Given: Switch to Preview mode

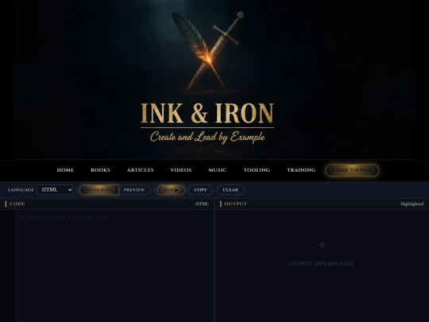Looking at the screenshot, I should click(x=134, y=190).
